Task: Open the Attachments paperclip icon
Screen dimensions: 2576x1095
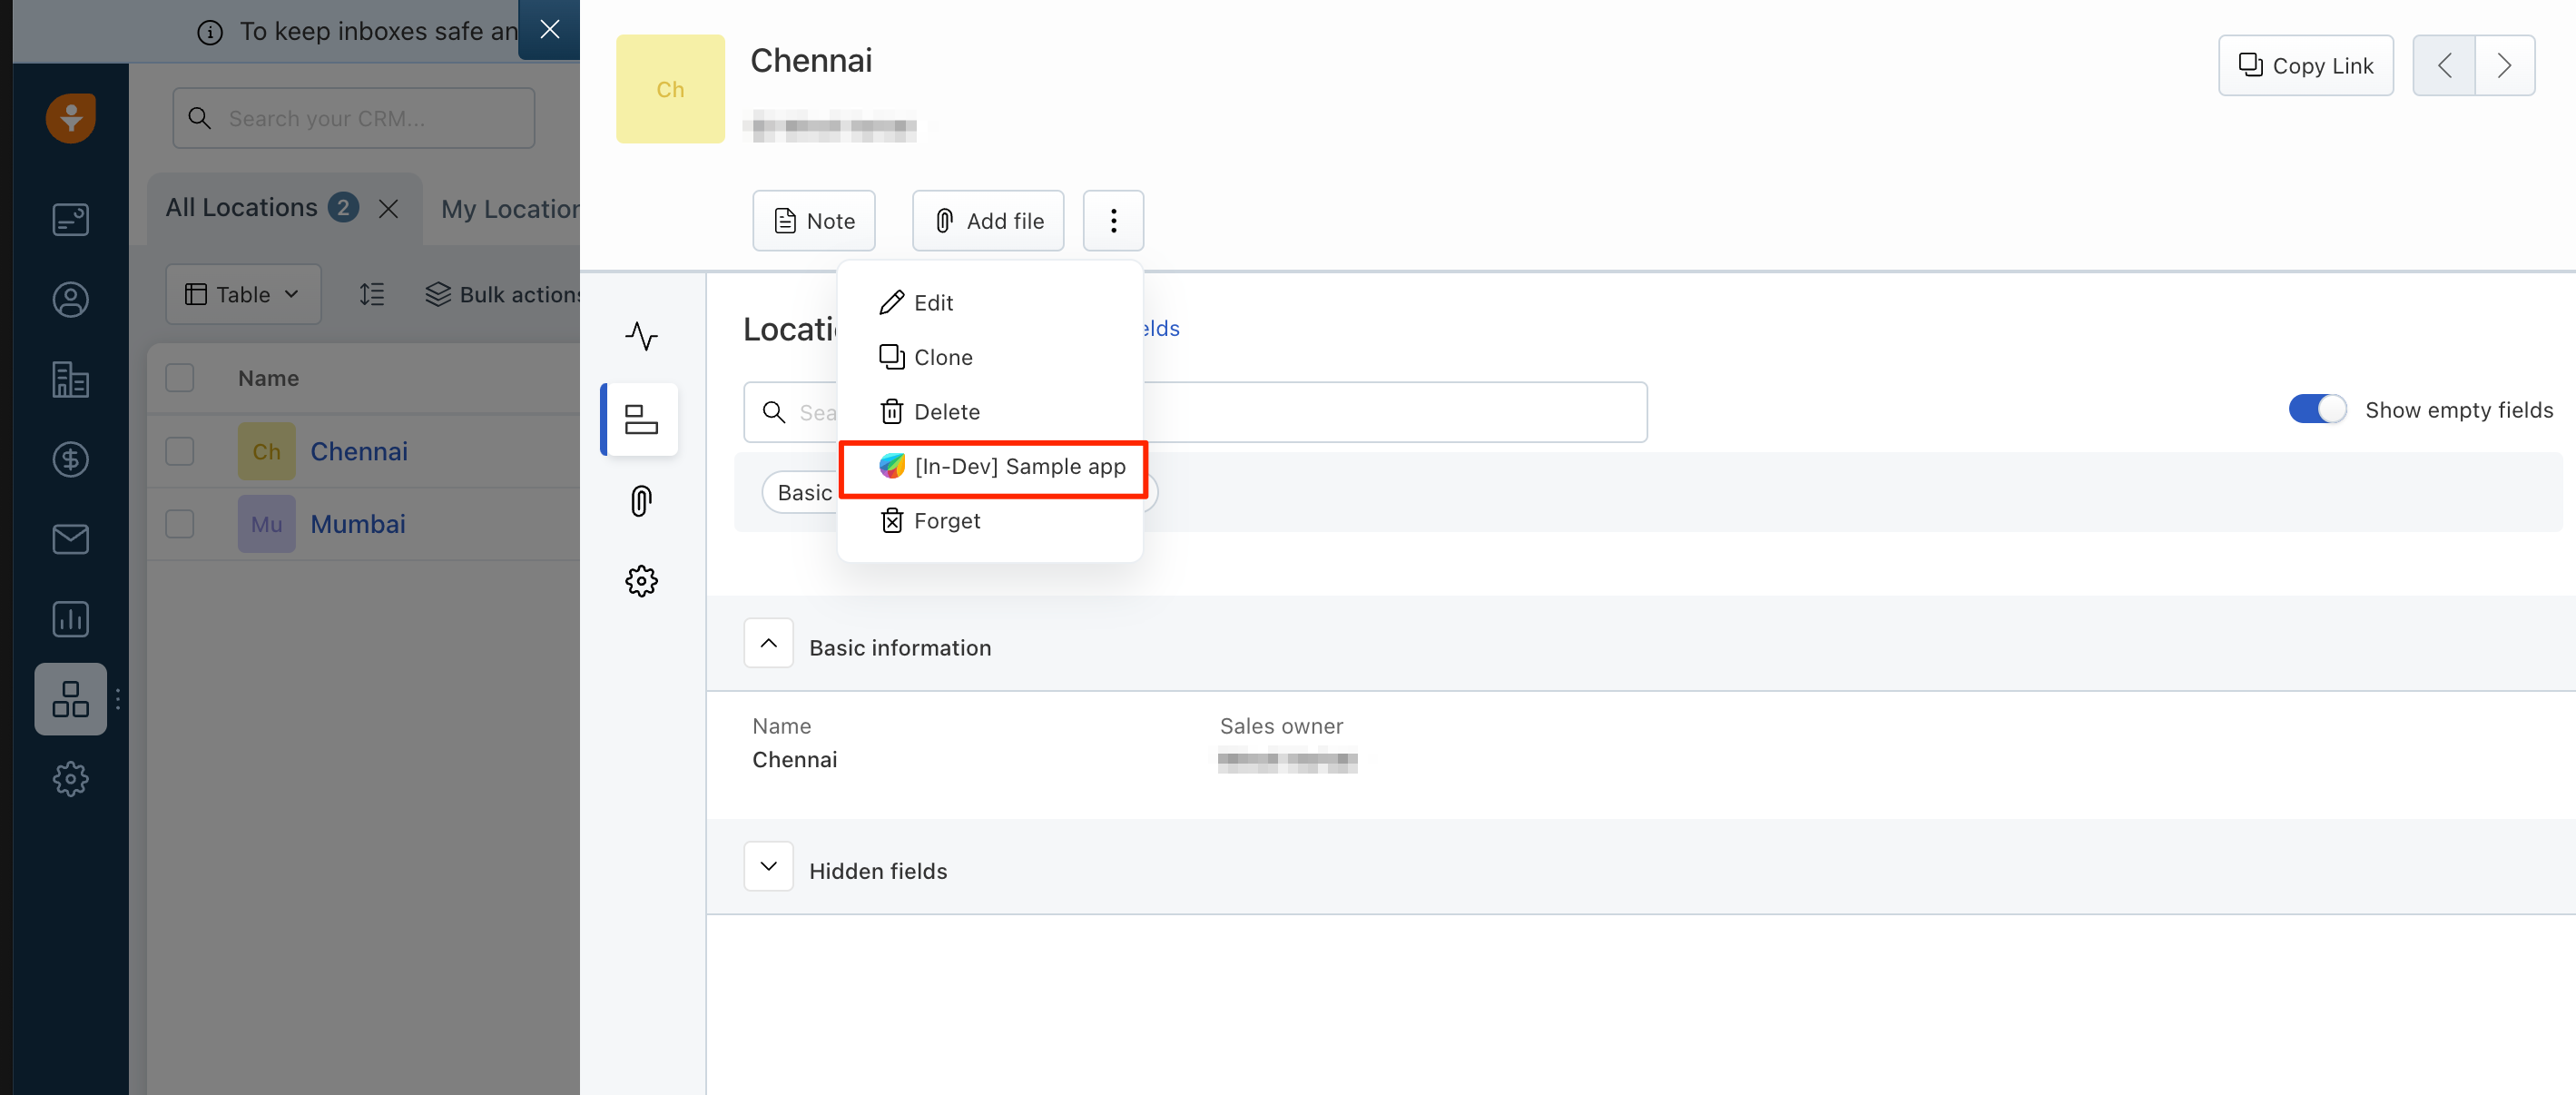Action: 641,500
